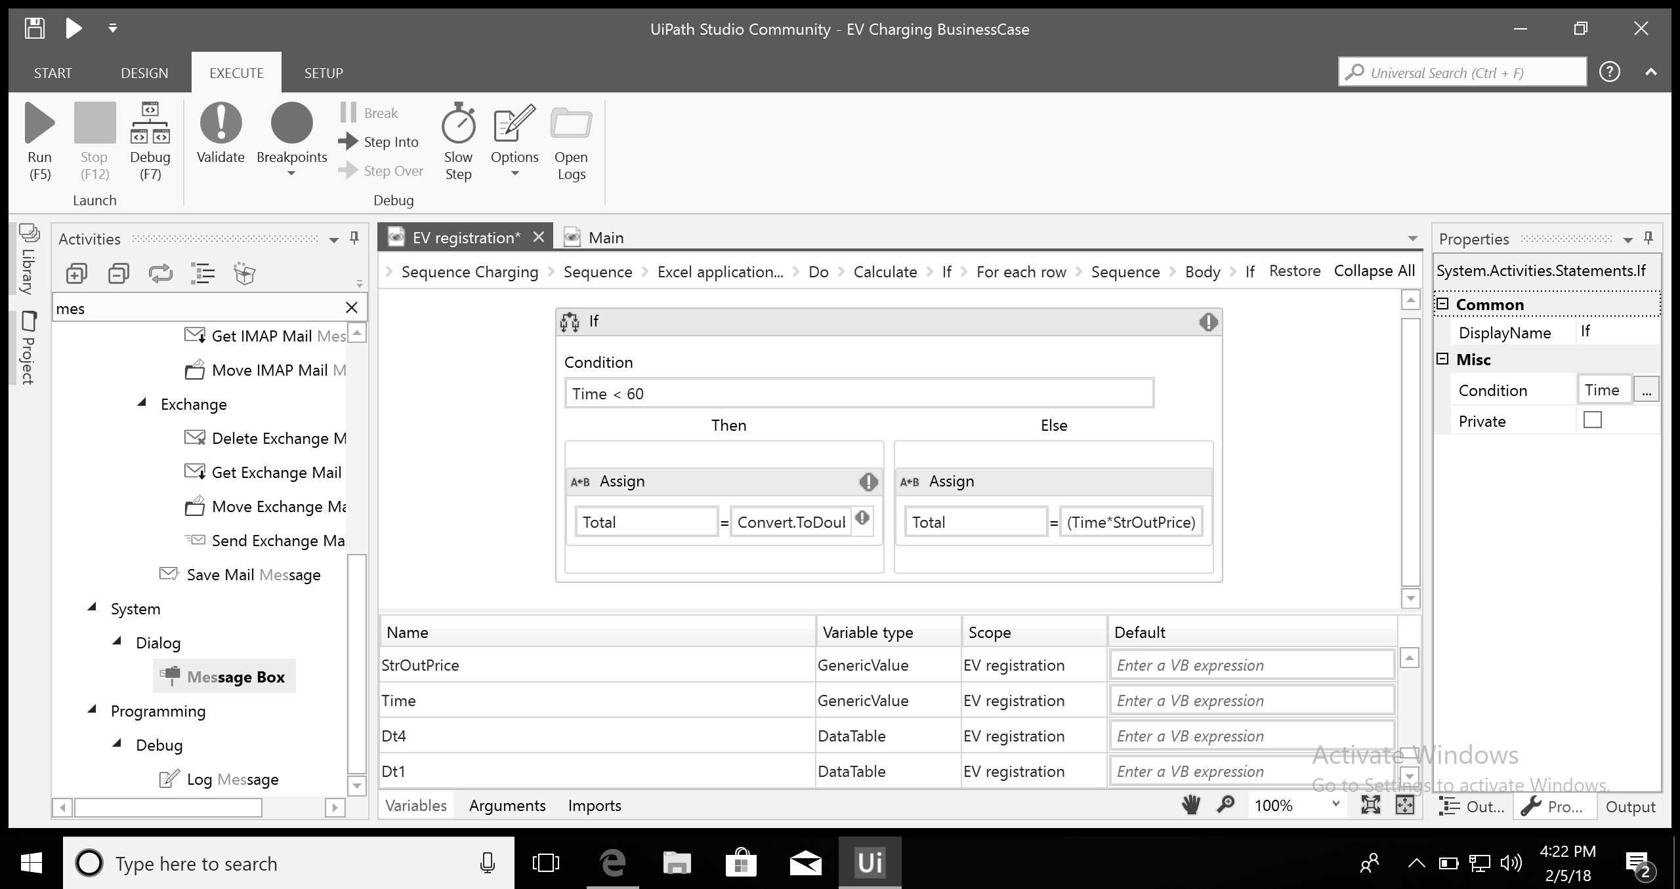The height and width of the screenshot is (889, 1680).
Task: Open the Arguments tab at bottom
Action: pyautogui.click(x=507, y=806)
